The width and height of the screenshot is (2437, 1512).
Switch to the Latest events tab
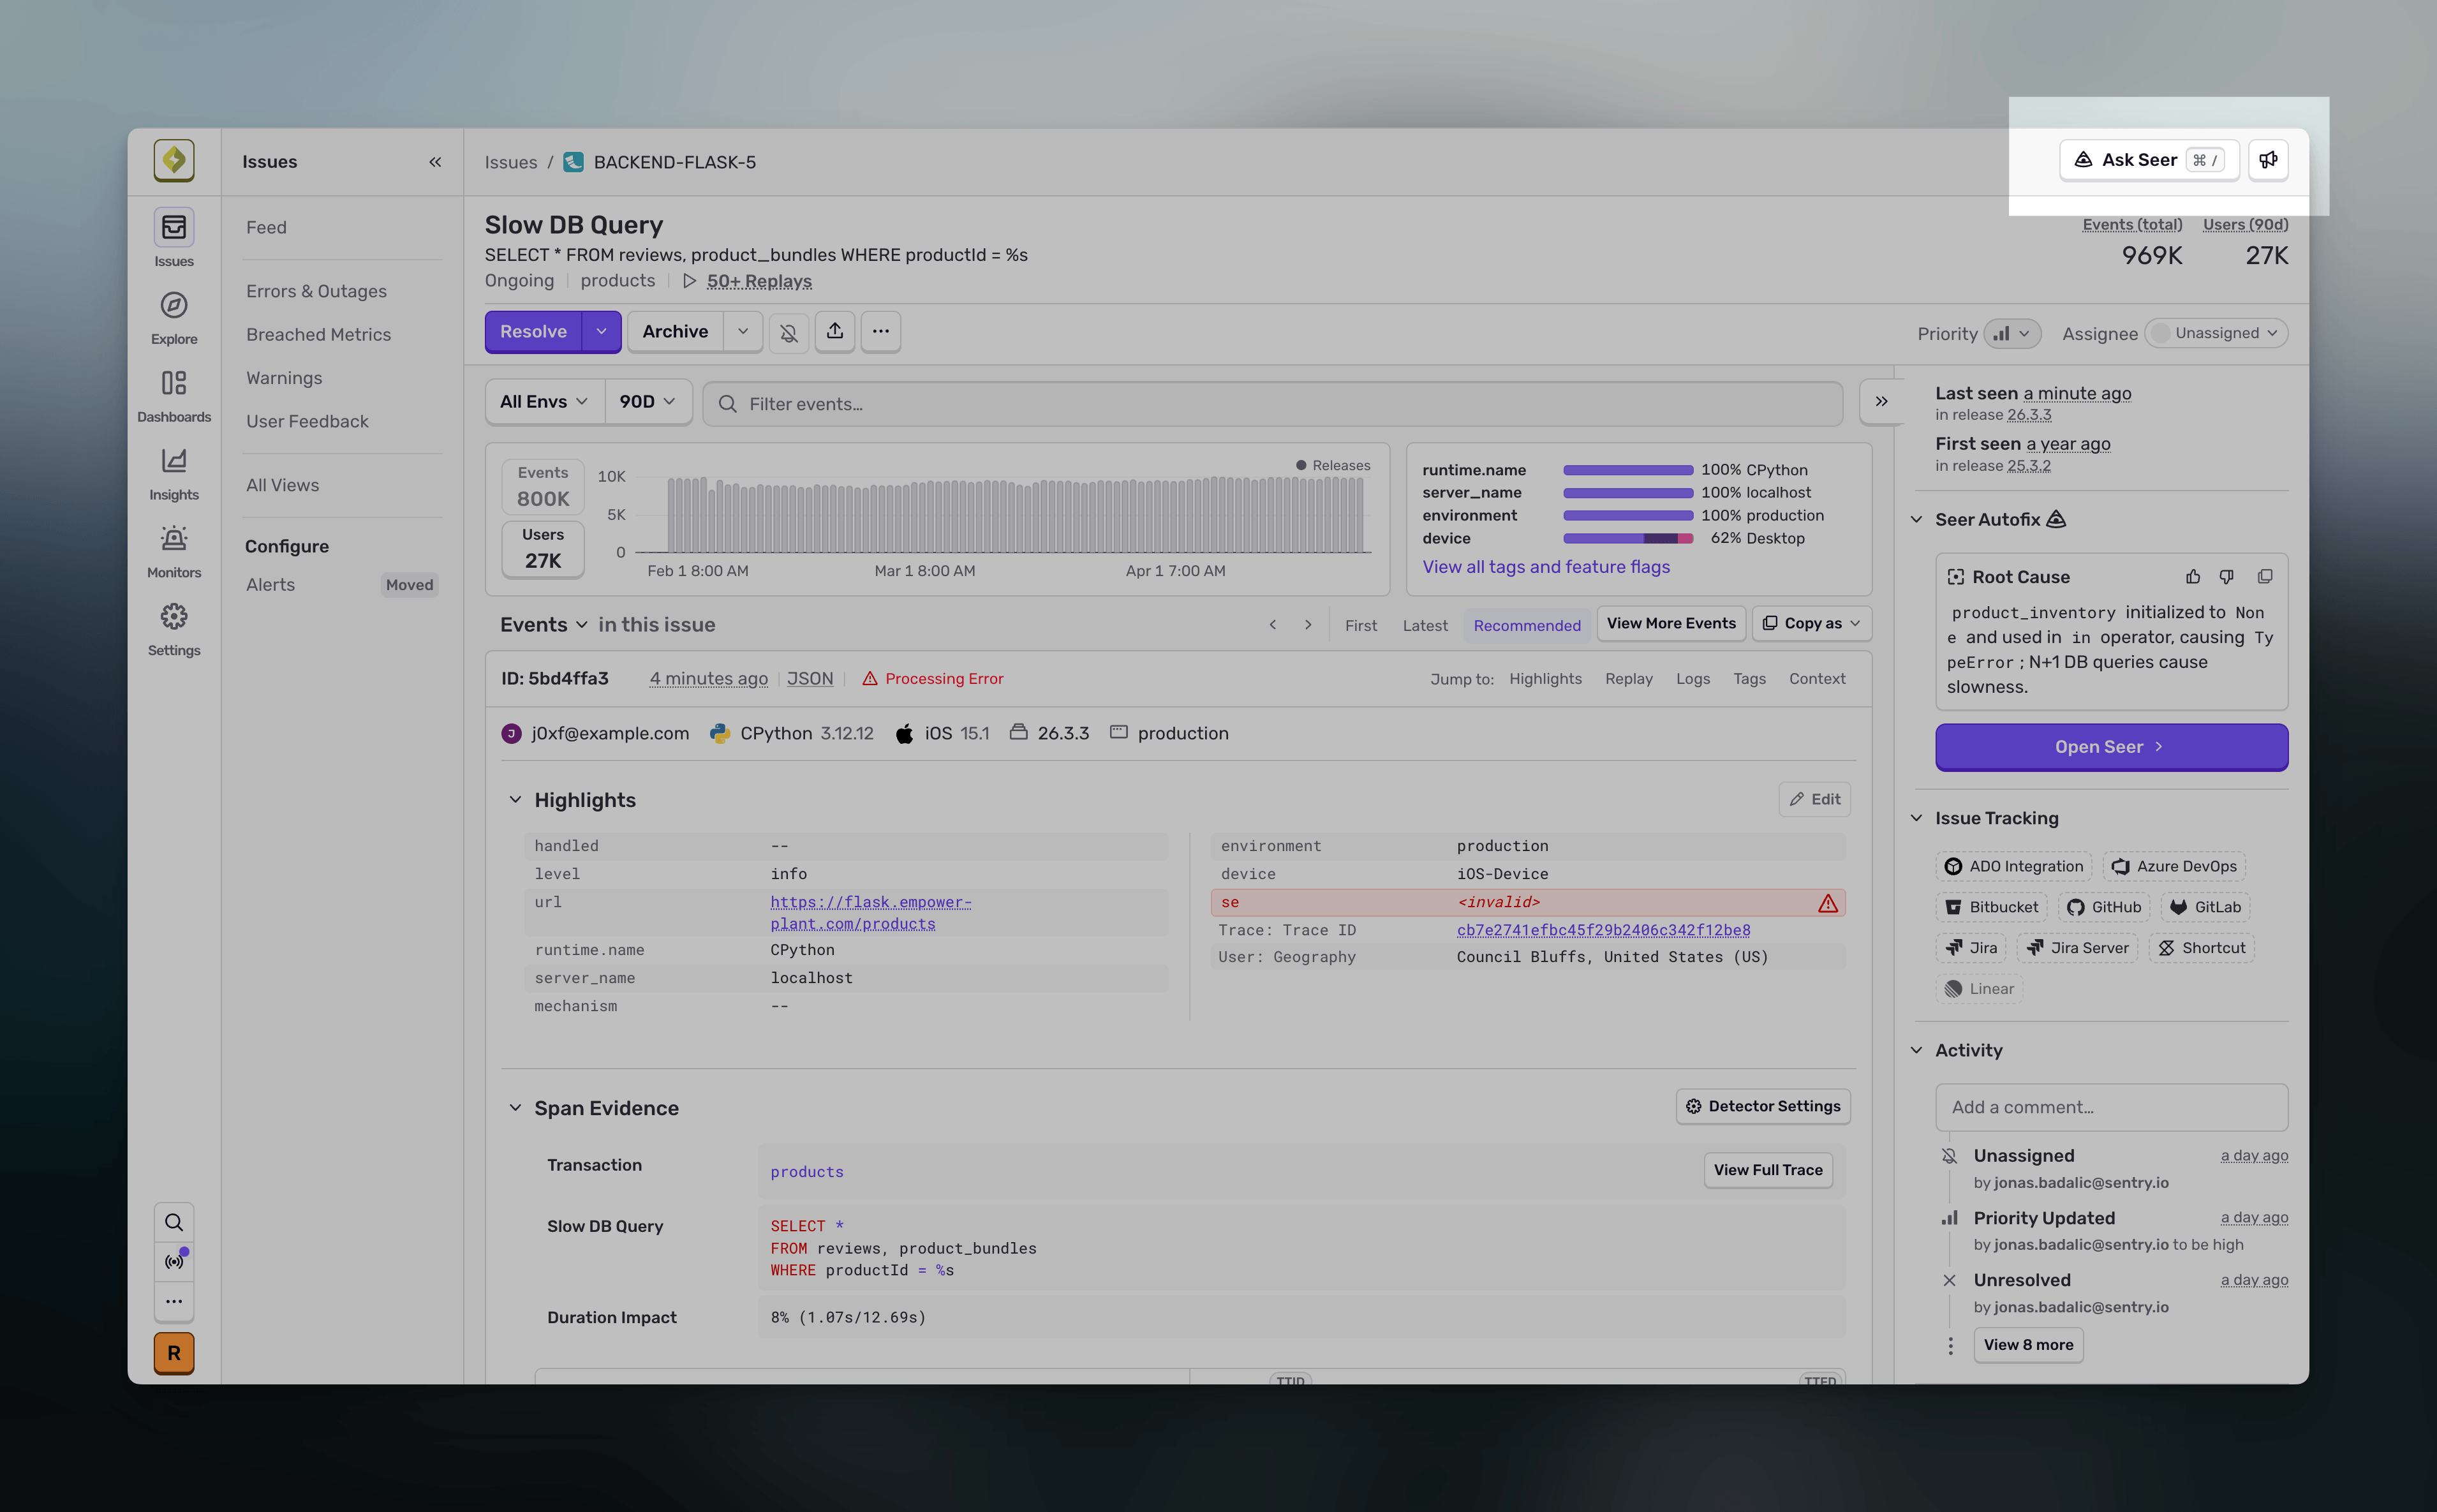click(x=1424, y=624)
